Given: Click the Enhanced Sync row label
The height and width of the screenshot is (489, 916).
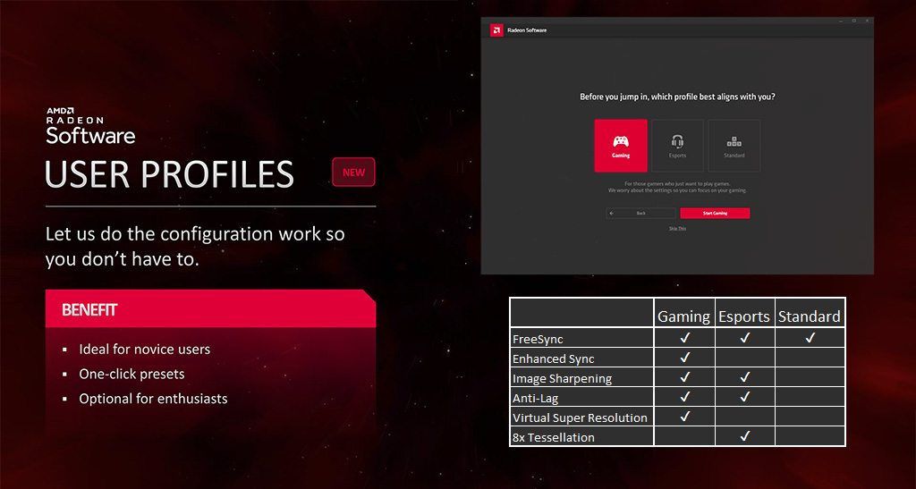Looking at the screenshot, I should click(x=553, y=358).
